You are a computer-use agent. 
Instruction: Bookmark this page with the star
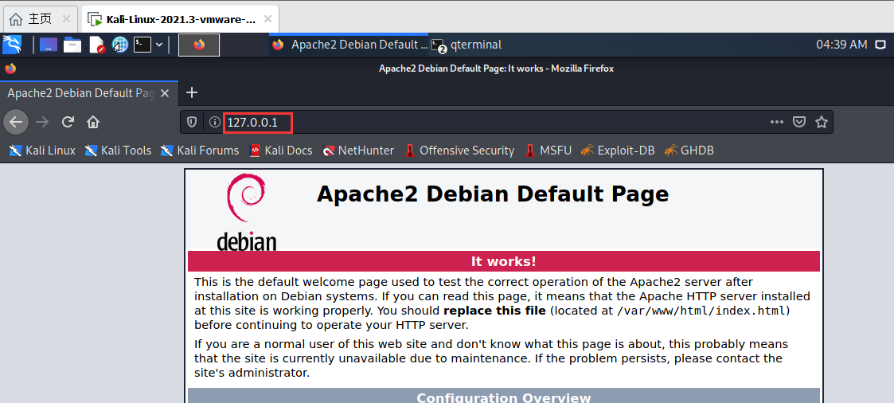(x=822, y=122)
